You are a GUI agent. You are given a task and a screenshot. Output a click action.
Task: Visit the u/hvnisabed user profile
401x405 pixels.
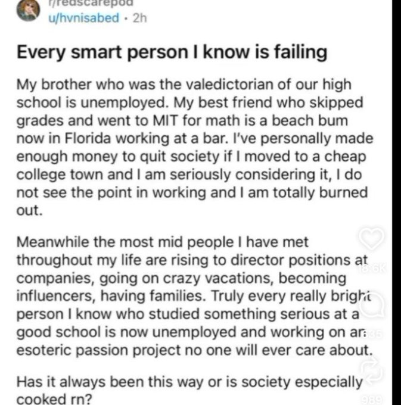pyautogui.click(x=83, y=17)
